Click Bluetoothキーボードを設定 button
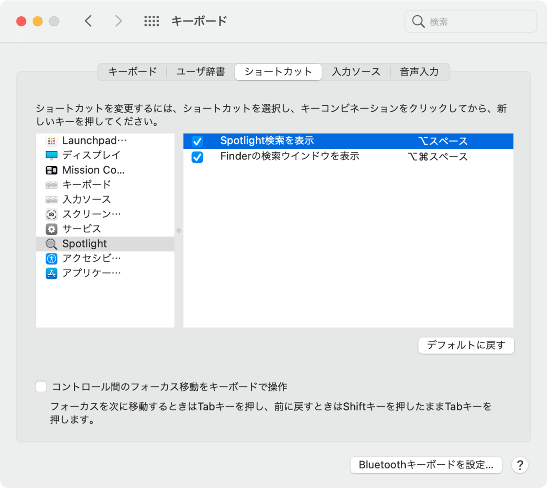The image size is (547, 488). (x=426, y=465)
